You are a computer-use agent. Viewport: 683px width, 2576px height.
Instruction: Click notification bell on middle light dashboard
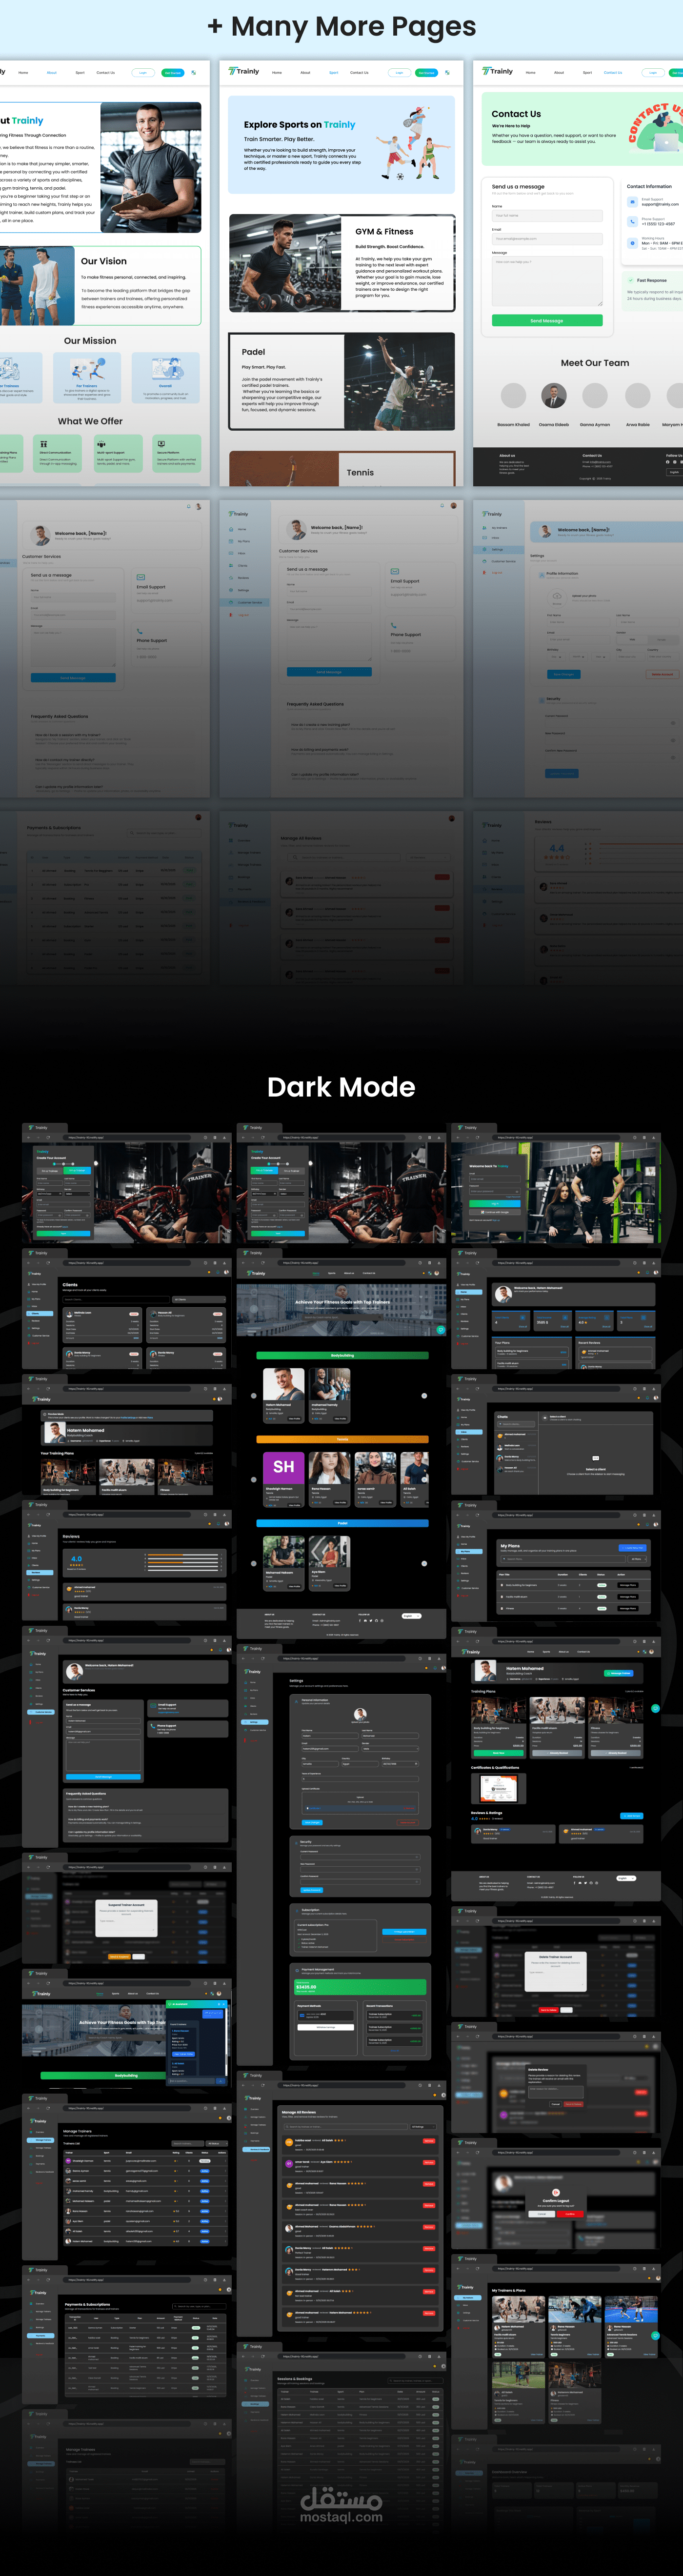point(442,506)
